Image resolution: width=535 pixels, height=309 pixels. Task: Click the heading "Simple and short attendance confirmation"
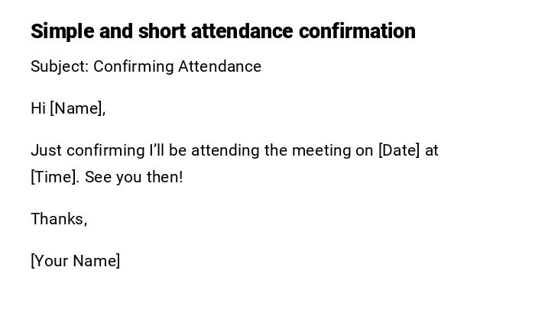coord(222,31)
